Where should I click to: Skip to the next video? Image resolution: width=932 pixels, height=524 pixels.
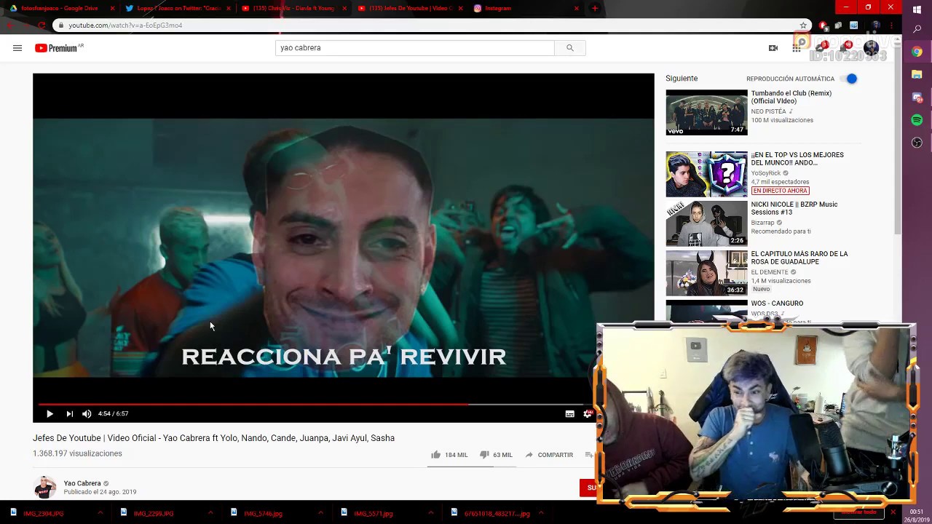pyautogui.click(x=69, y=413)
